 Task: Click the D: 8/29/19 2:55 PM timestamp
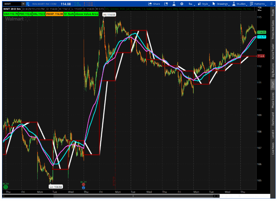34,9
